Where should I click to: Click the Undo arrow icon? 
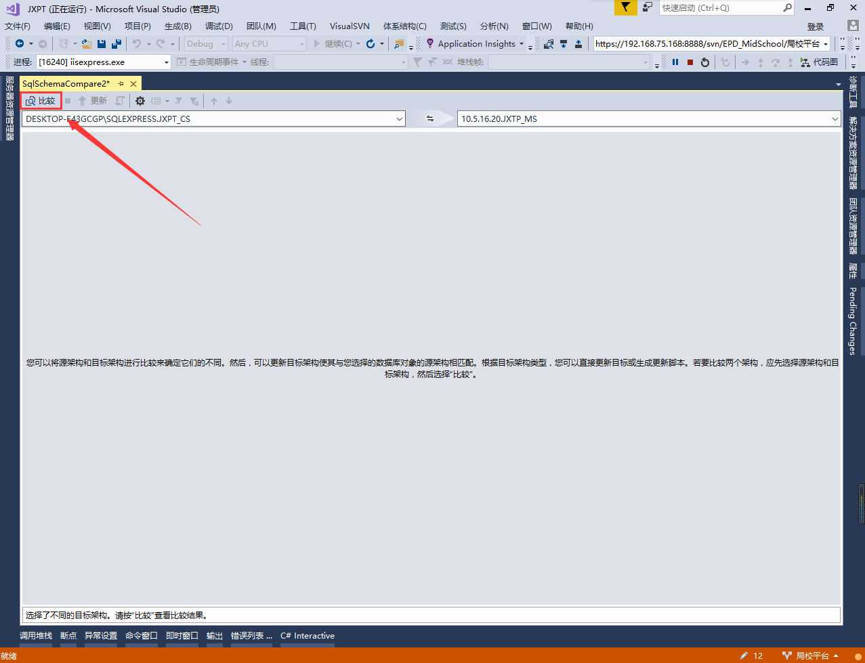[137, 43]
